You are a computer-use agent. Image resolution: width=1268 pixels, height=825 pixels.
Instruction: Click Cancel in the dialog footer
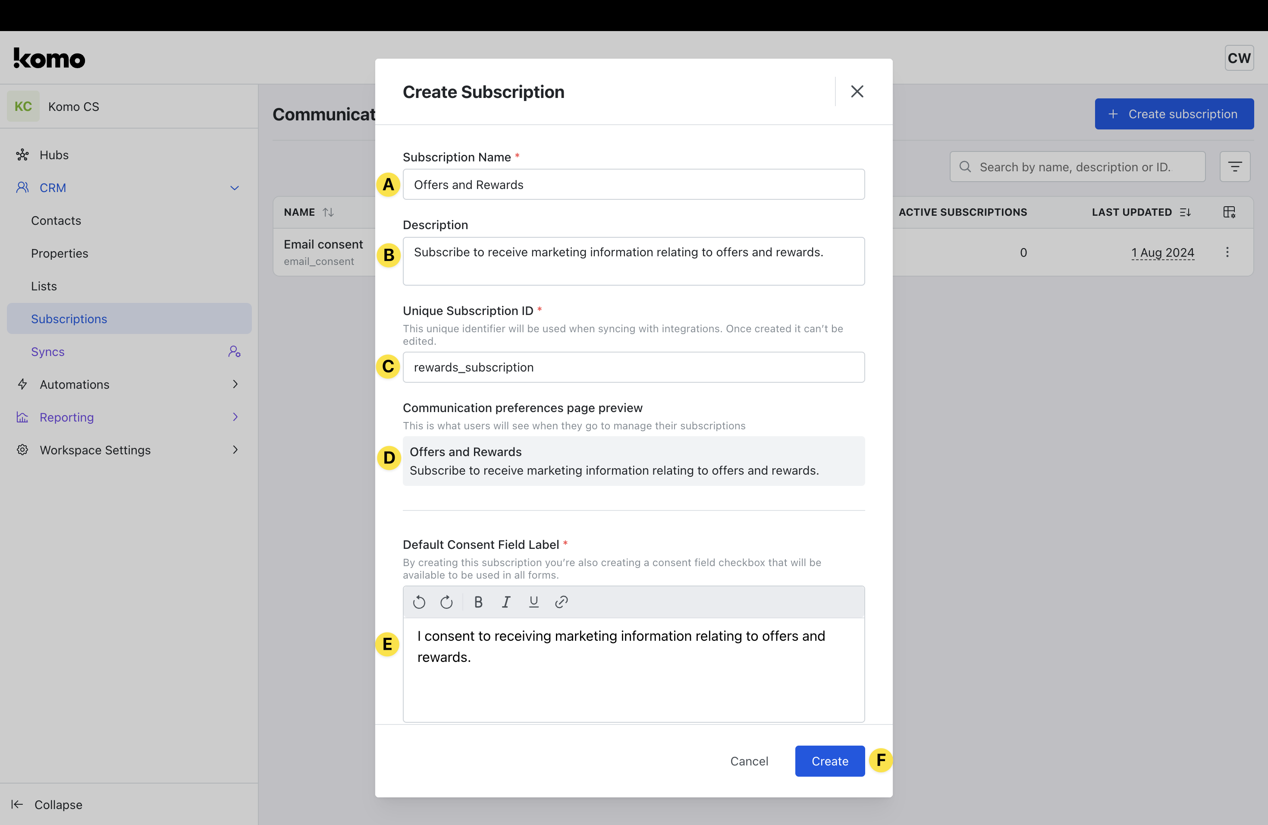[749, 761]
